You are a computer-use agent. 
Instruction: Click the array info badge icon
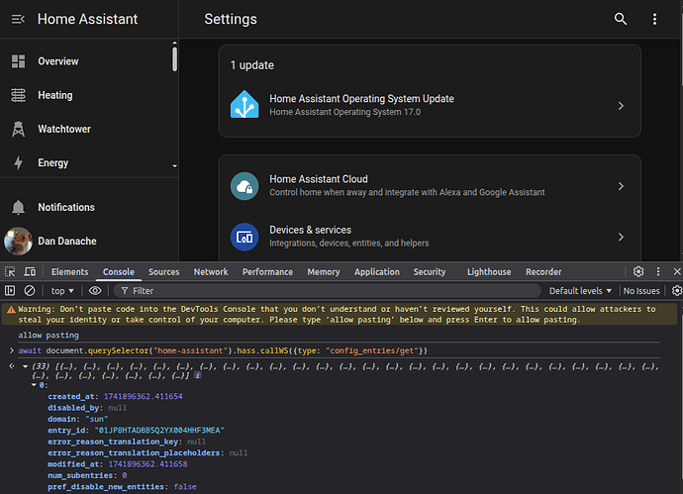(x=197, y=375)
